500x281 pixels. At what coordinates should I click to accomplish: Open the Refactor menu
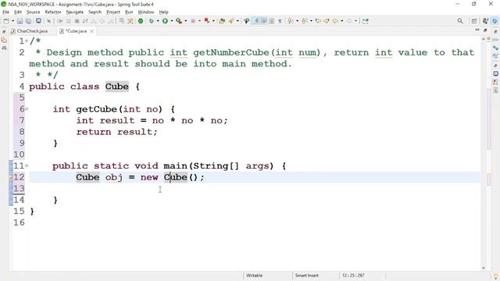tap(53, 12)
